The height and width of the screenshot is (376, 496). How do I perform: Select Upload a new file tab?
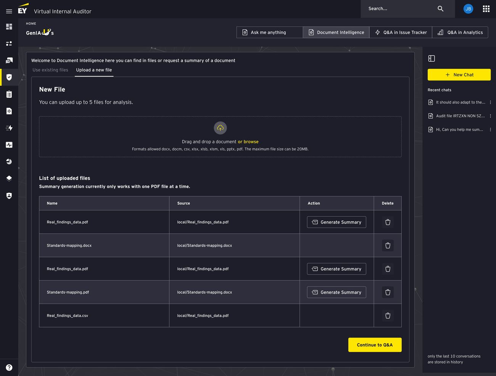click(x=94, y=70)
